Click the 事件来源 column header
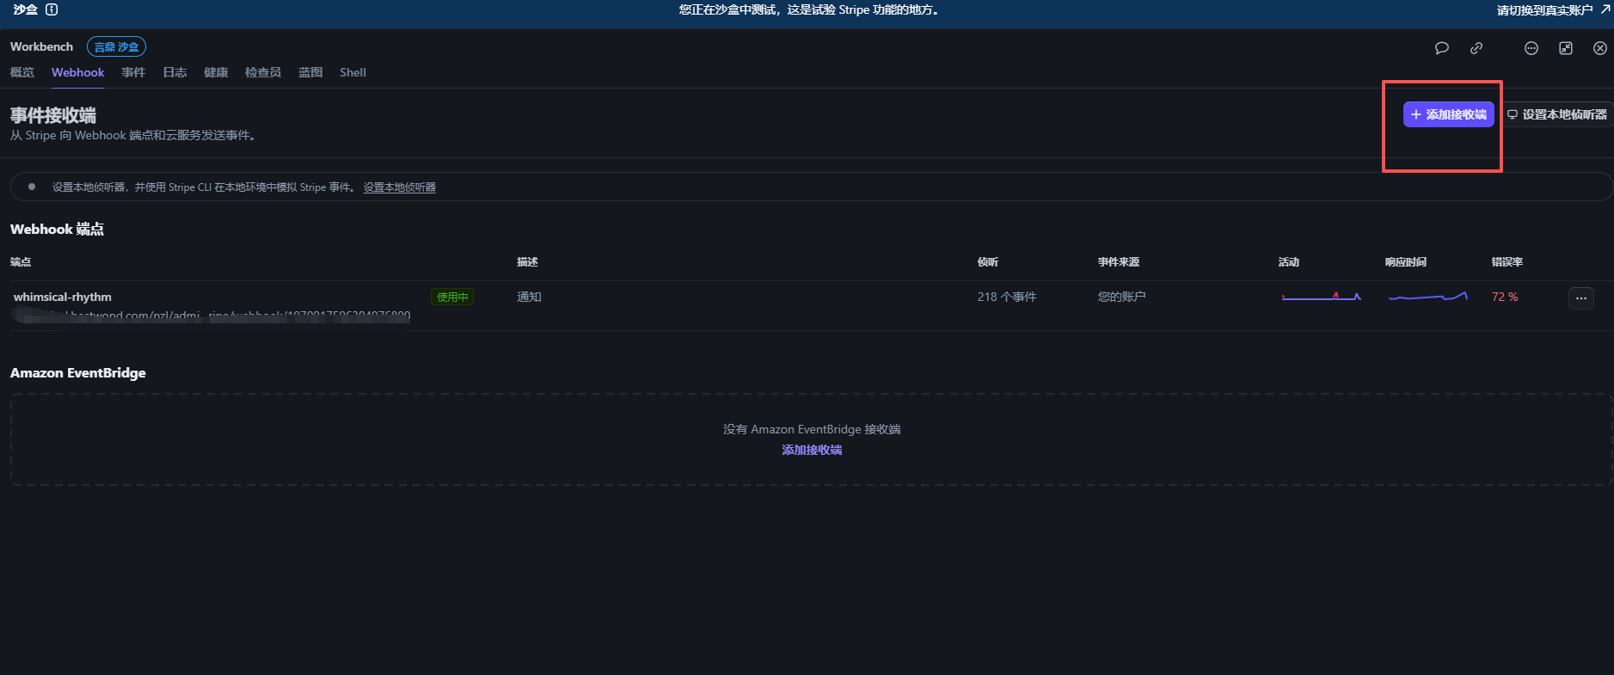The height and width of the screenshot is (675, 1614). pyautogui.click(x=1119, y=262)
